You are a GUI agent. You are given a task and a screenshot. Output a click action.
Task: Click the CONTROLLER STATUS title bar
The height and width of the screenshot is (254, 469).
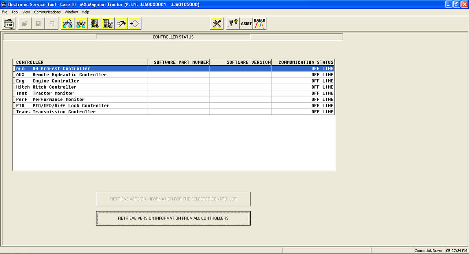(173, 37)
